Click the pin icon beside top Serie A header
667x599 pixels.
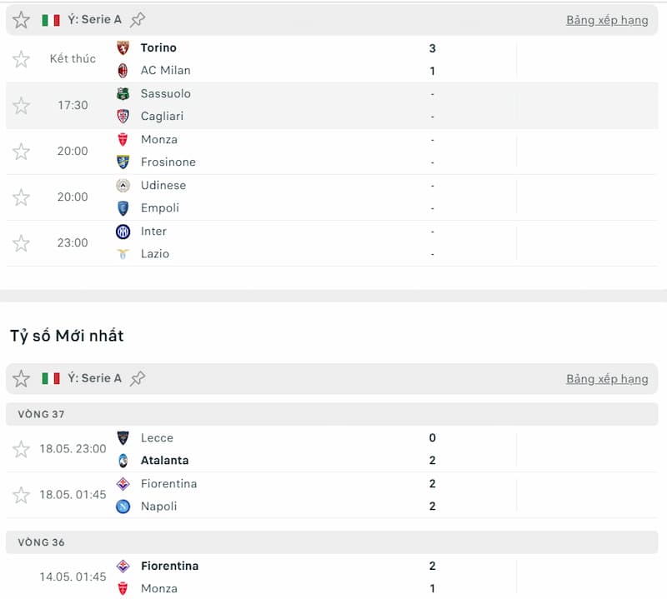pyautogui.click(x=138, y=20)
